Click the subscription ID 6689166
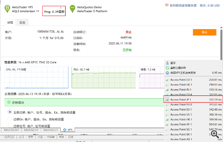The width and height of the screenshot is (223, 142). point(126,37)
